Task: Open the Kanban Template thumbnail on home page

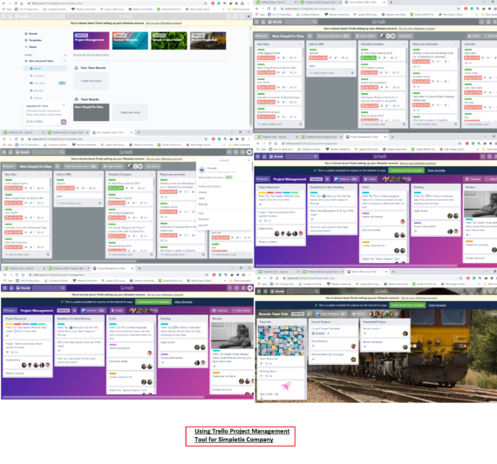Action: point(130,41)
